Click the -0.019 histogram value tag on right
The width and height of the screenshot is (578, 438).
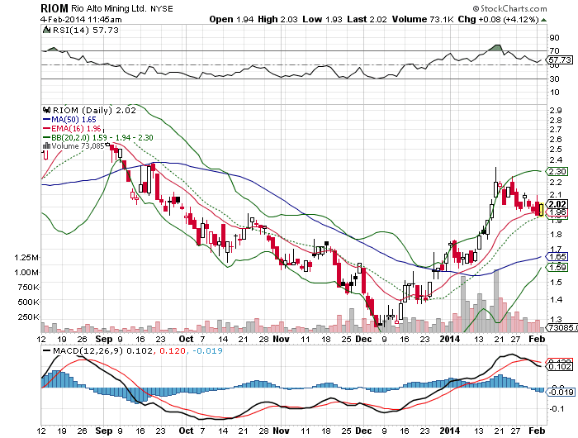[561, 392]
